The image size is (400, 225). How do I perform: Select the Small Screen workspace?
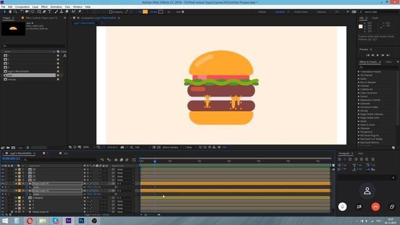point(301,12)
